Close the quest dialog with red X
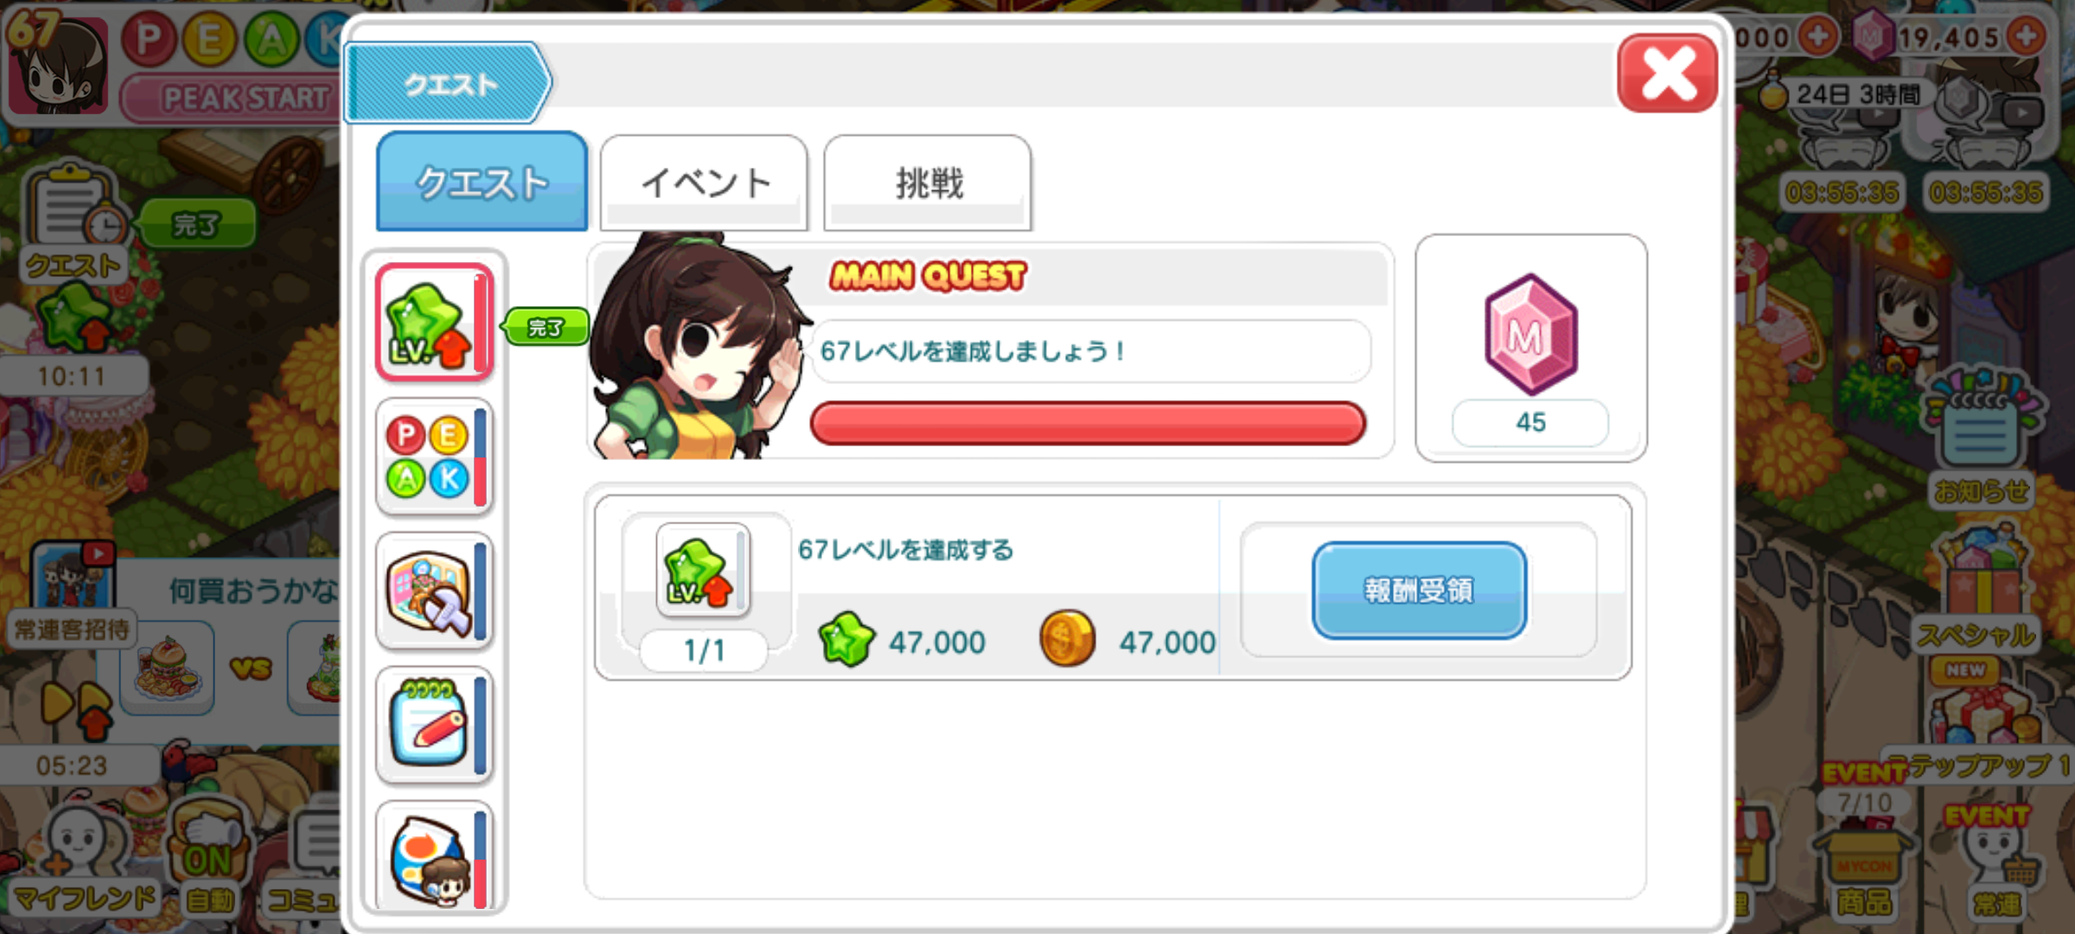2075x934 pixels. (x=1667, y=74)
